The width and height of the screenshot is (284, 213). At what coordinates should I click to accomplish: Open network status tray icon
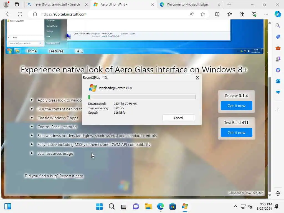pos(243,206)
